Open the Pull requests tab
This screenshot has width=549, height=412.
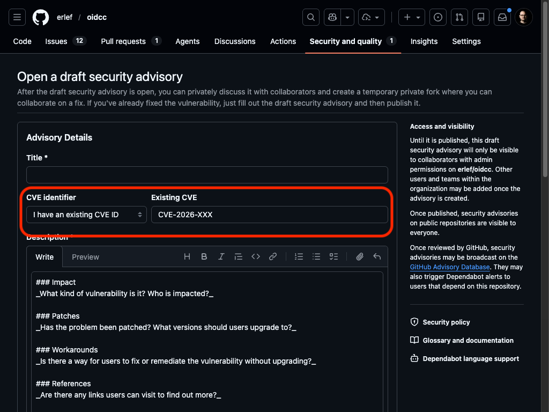point(131,41)
